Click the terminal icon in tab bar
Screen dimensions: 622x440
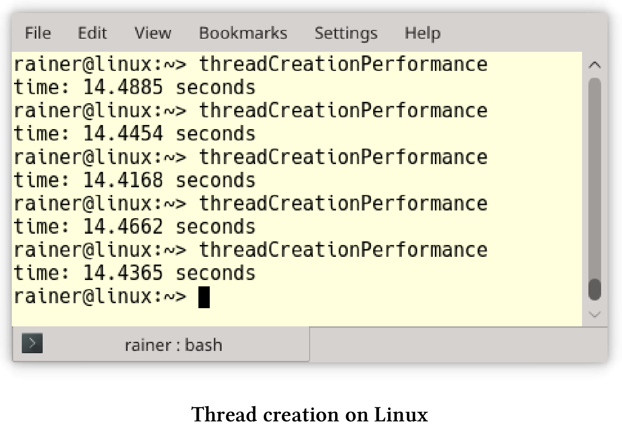click(32, 343)
